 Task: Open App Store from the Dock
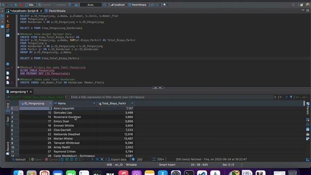point(163,173)
